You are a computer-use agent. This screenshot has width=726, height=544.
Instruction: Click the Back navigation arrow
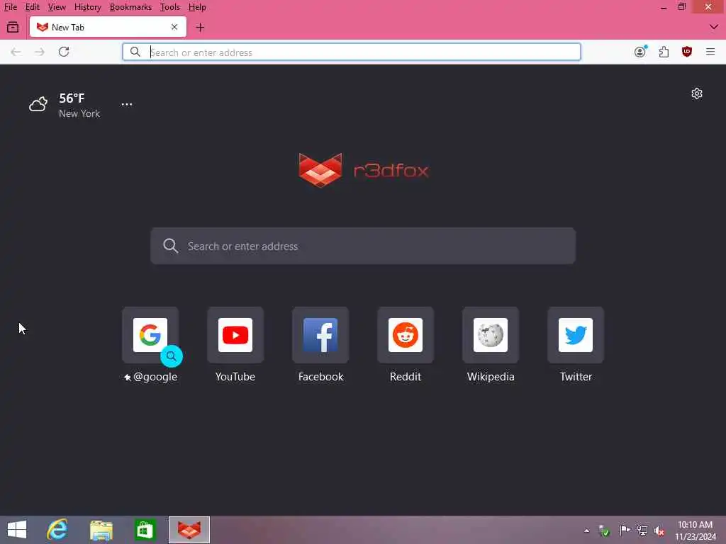16,52
